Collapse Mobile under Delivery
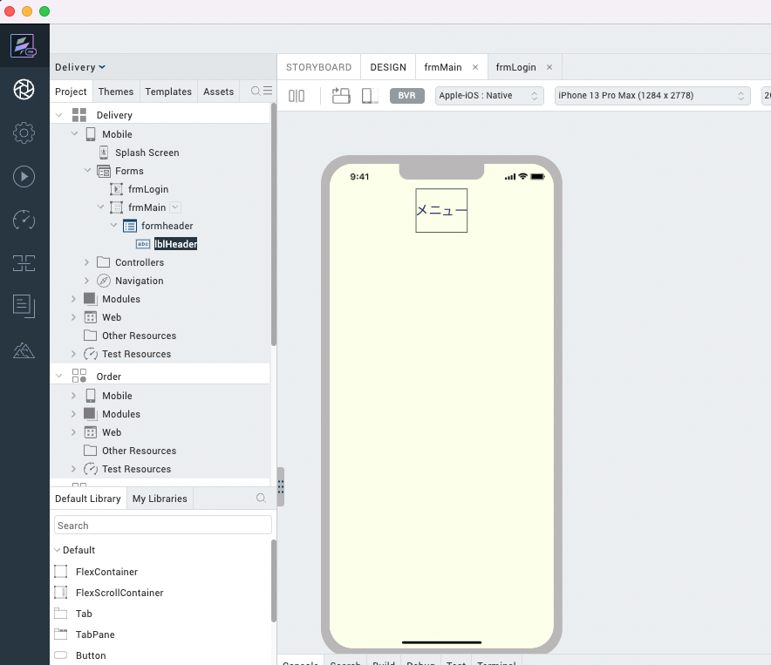This screenshot has height=665, width=771. pos(74,133)
